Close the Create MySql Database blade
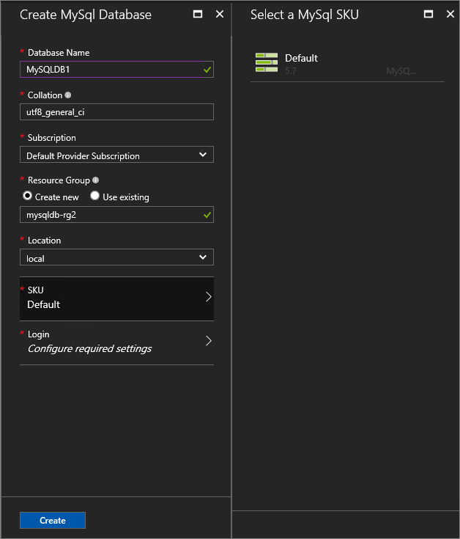 pyautogui.click(x=220, y=14)
